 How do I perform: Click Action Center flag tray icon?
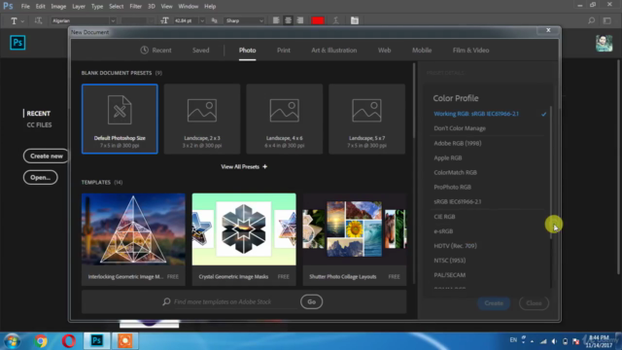point(576,341)
